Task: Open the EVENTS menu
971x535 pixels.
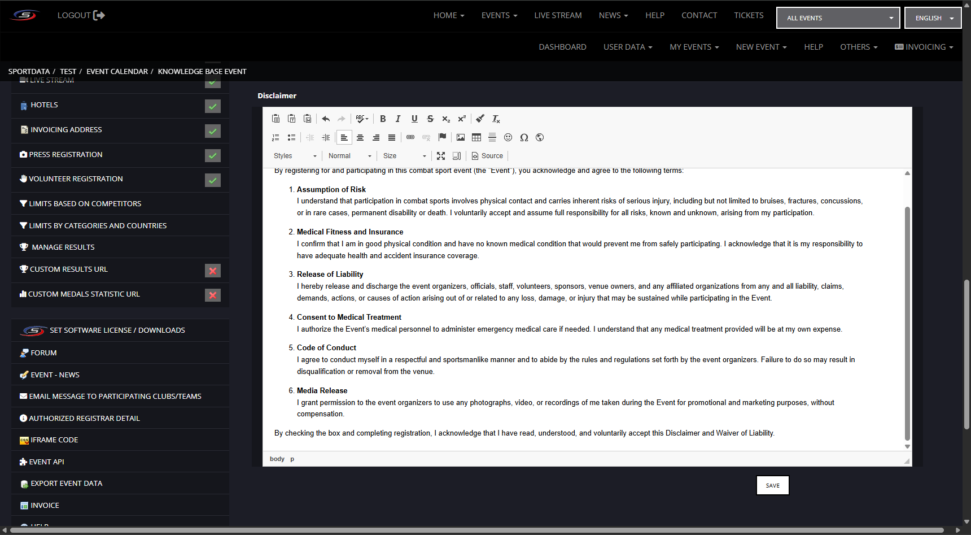Action: [499, 15]
